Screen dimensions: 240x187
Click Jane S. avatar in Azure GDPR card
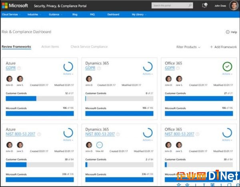(20, 79)
